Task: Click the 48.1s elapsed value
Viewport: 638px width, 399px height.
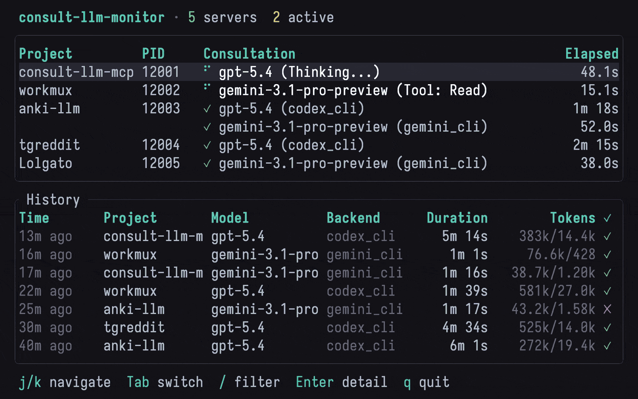Action: coord(600,72)
